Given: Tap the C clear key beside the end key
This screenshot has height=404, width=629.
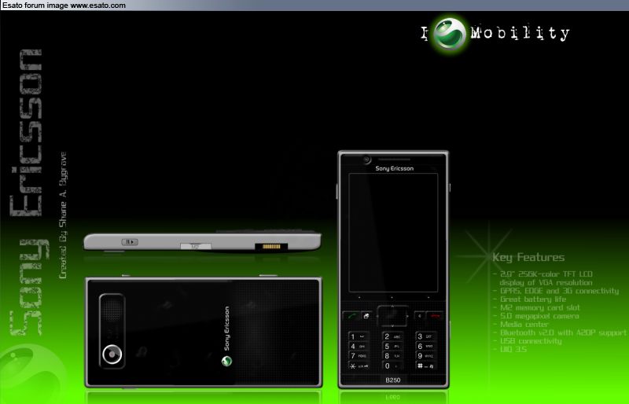Looking at the screenshot, I should coord(420,316).
